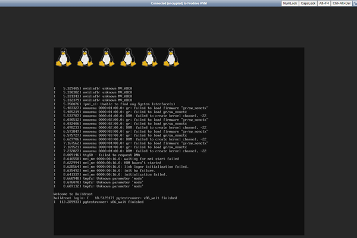The height and width of the screenshot is (238, 357).
Task: Click the mei_me 'initialization failed.' final line
Action: point(111,174)
